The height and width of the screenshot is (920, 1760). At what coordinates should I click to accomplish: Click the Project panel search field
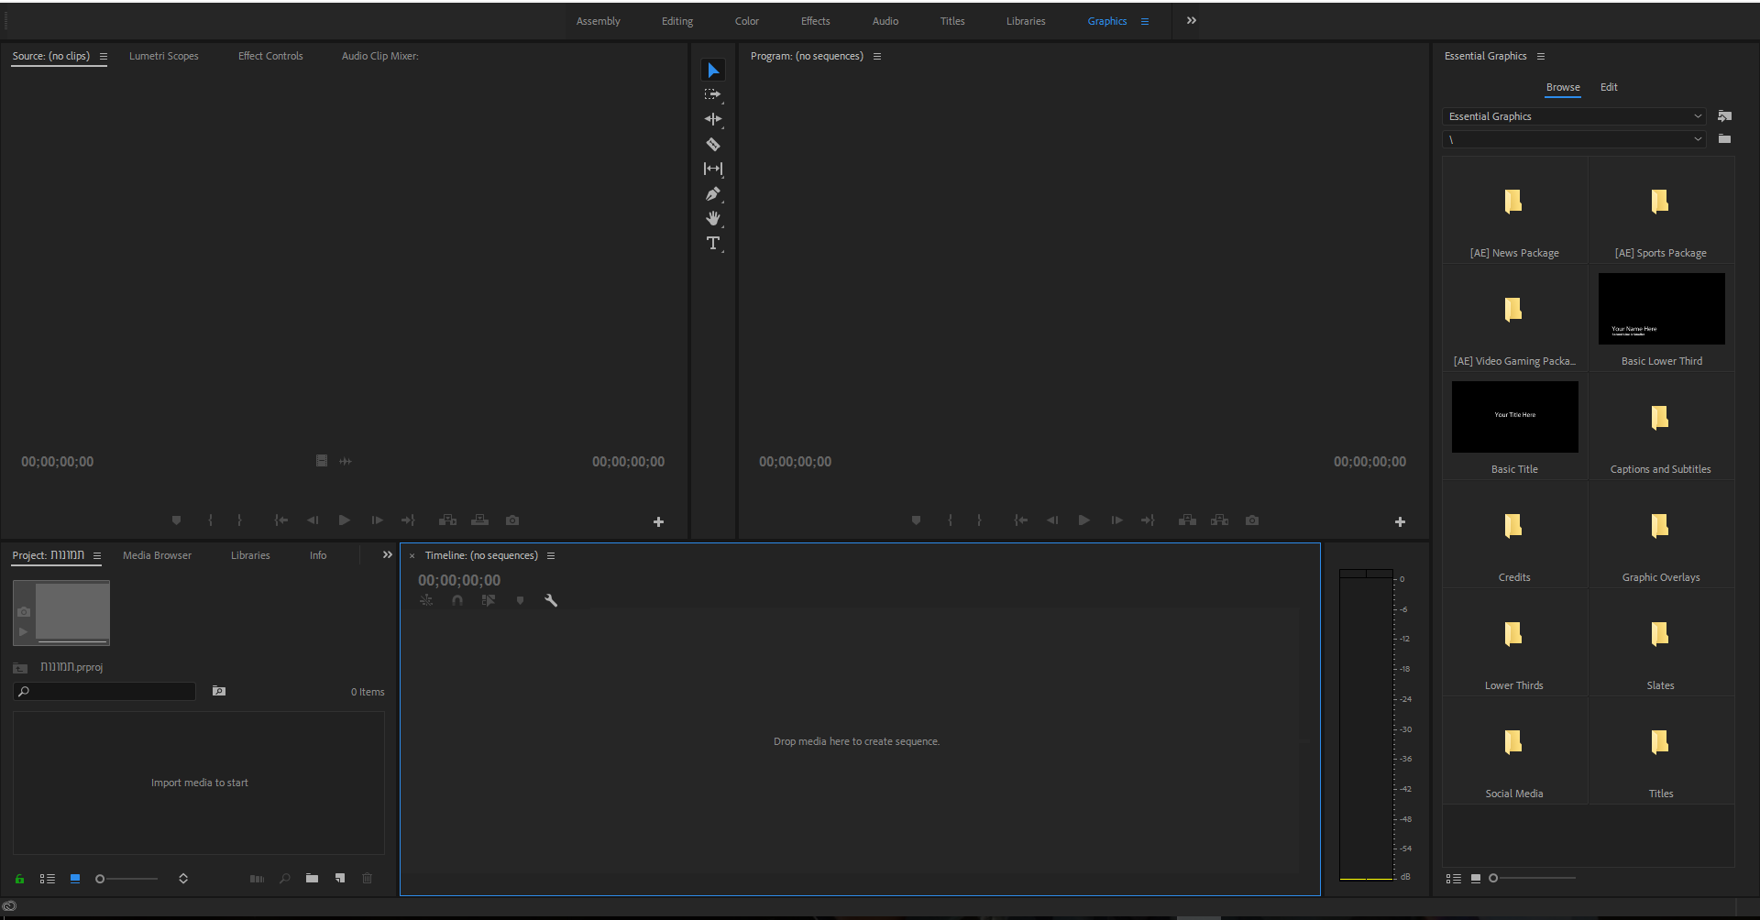(104, 692)
